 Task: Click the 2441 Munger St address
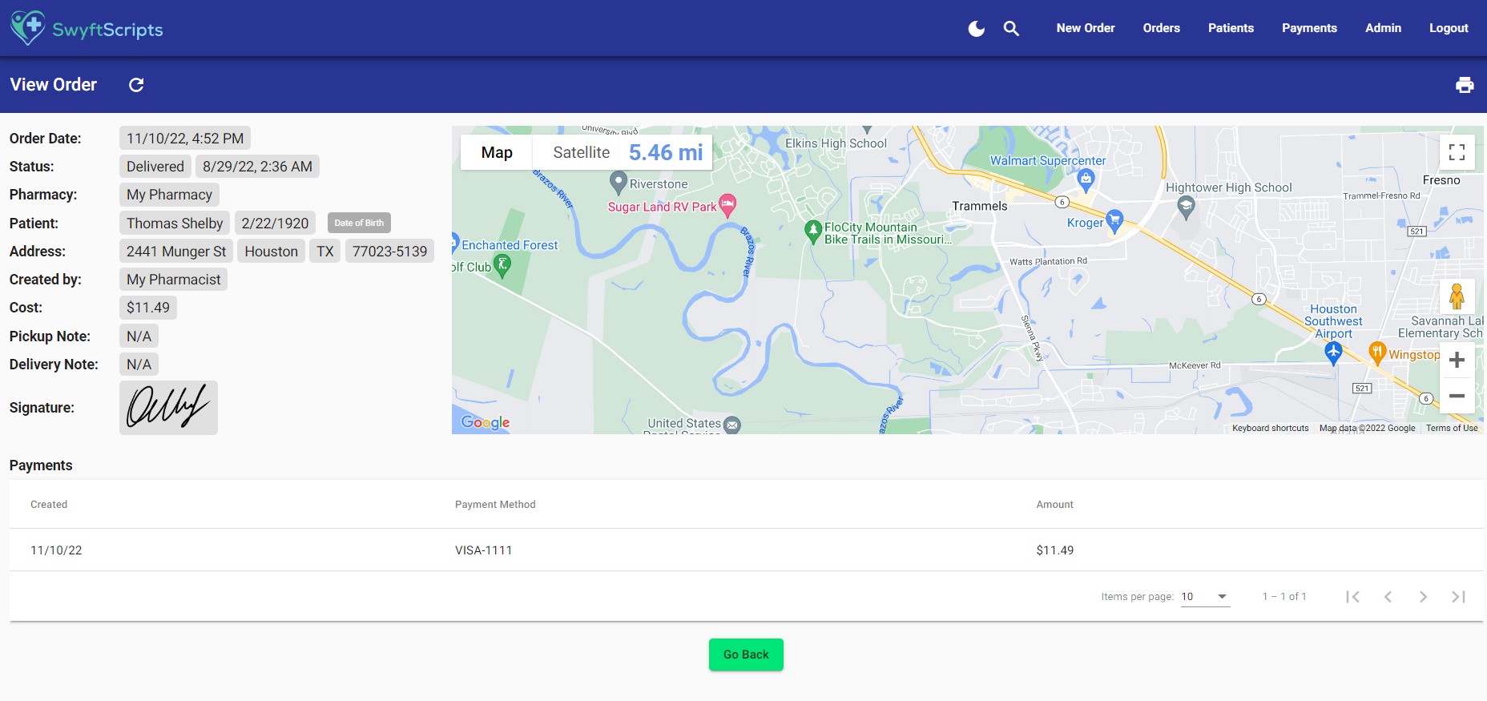pos(176,252)
